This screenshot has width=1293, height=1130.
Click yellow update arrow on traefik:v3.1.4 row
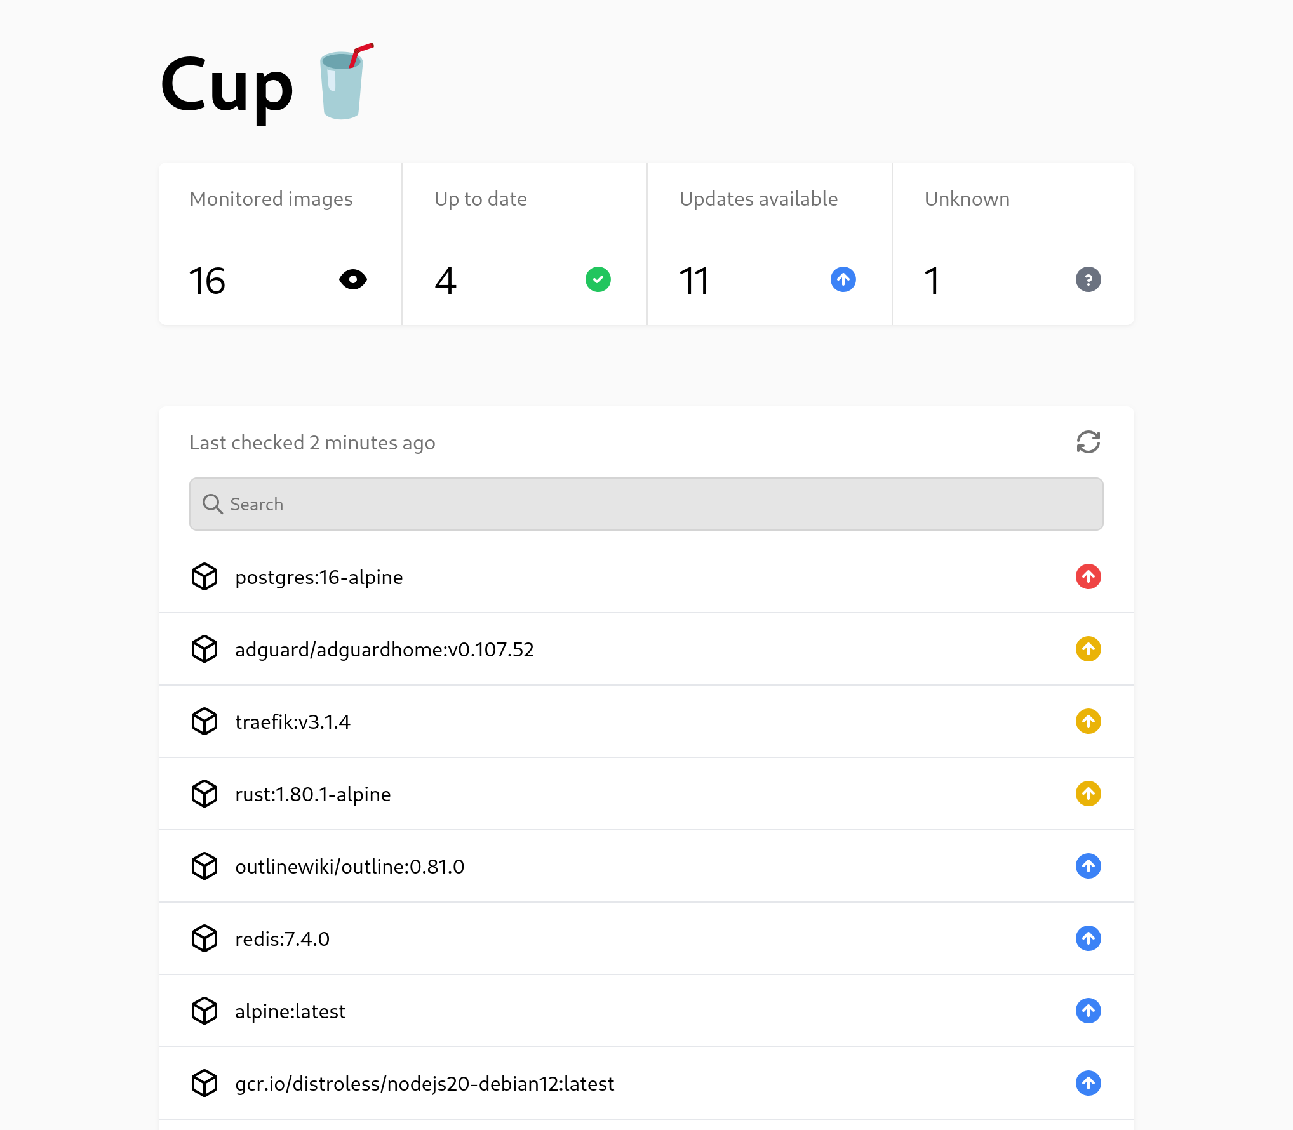pos(1088,721)
